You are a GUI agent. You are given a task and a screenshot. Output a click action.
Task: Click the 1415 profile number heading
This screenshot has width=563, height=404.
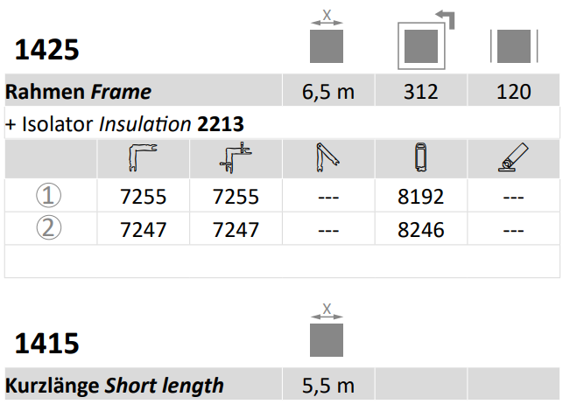point(46,344)
